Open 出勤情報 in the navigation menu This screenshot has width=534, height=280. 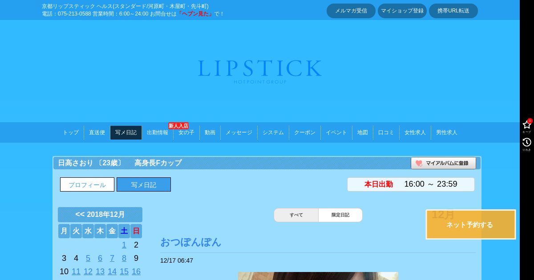pos(158,132)
